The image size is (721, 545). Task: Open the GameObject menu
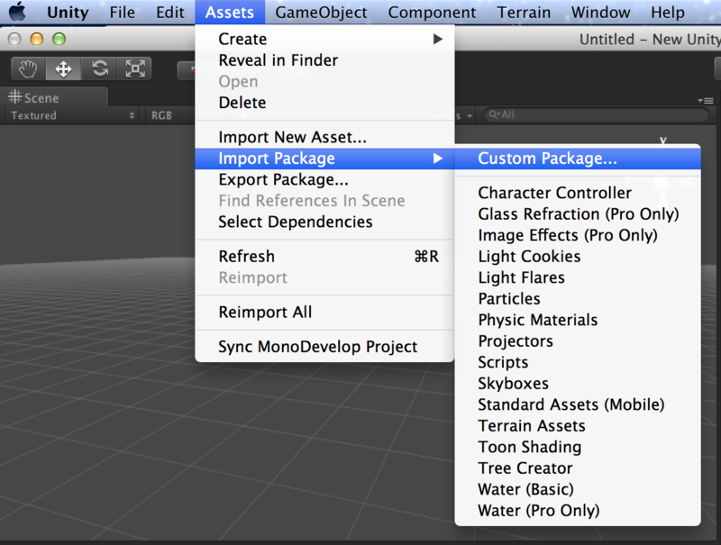(x=321, y=13)
